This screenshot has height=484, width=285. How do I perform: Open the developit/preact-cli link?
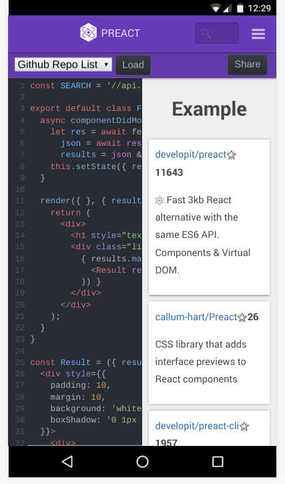[x=197, y=426]
